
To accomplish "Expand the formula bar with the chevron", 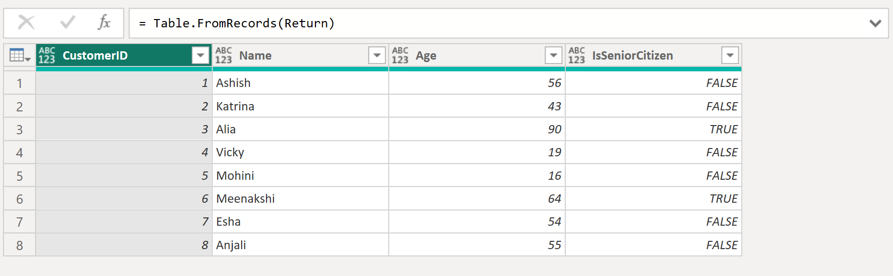I will coord(875,23).
